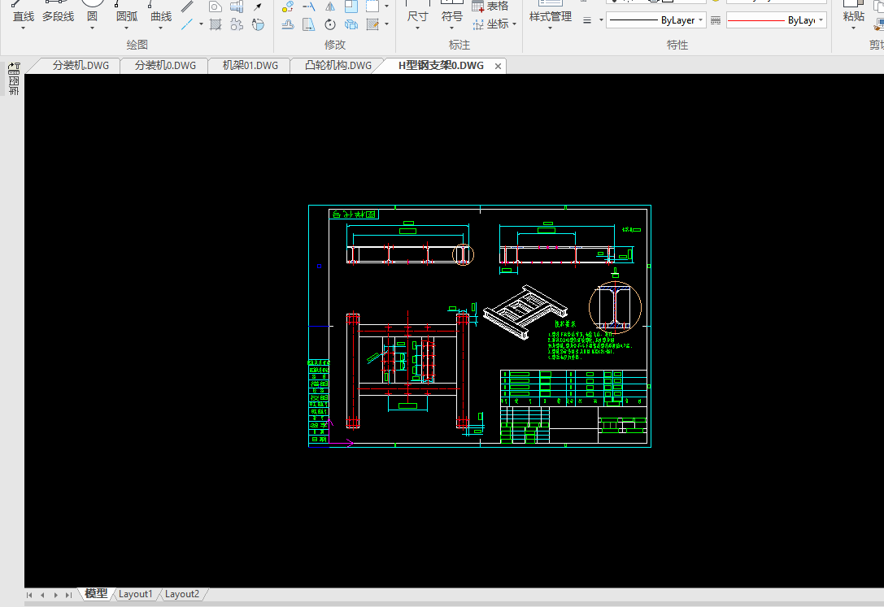This screenshot has width=884, height=607.
Task: Switch to the 分装机.DWG tab
Action: [x=81, y=65]
